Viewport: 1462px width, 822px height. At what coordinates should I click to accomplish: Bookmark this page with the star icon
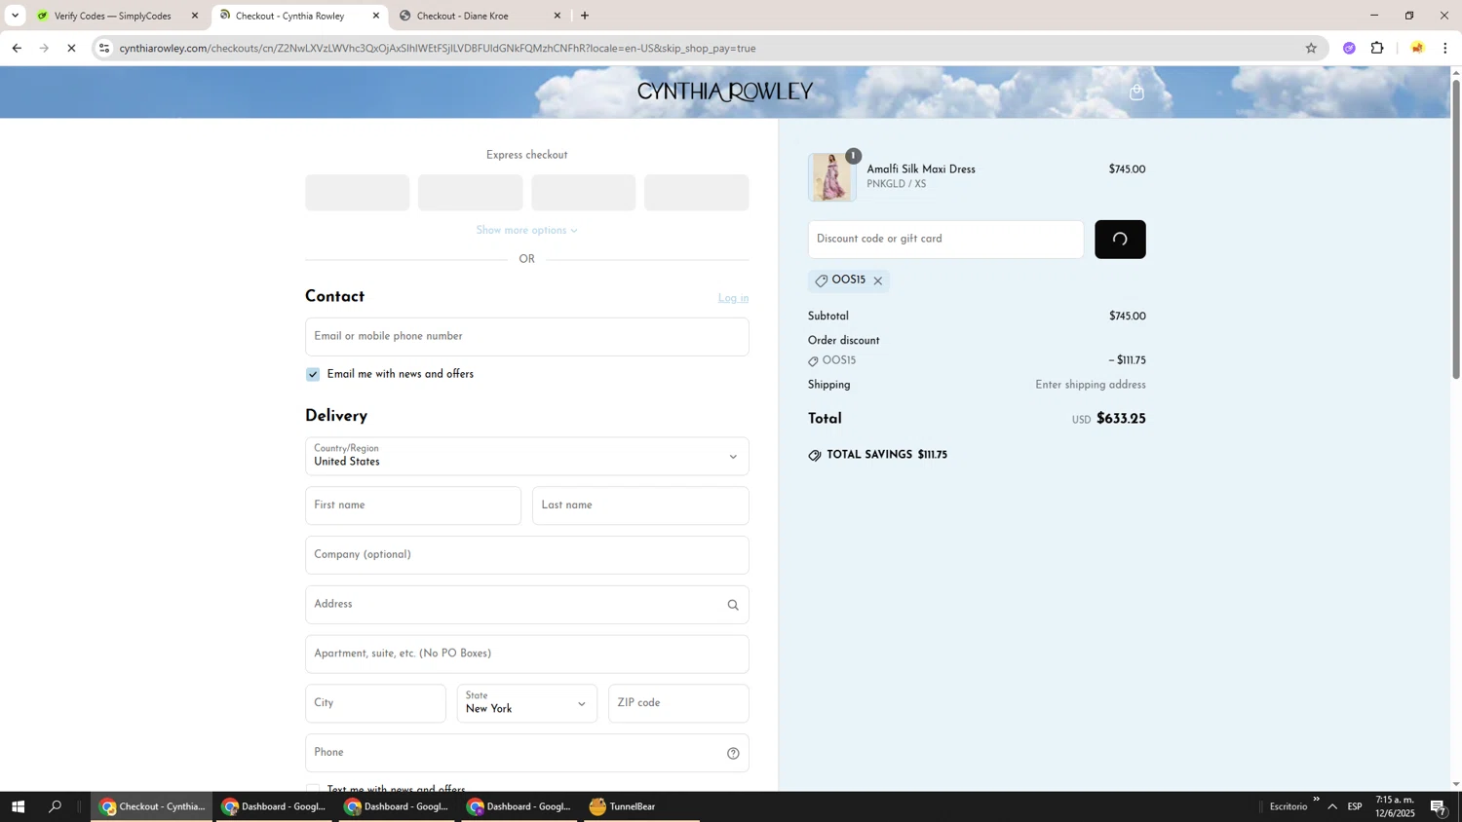(x=1311, y=48)
